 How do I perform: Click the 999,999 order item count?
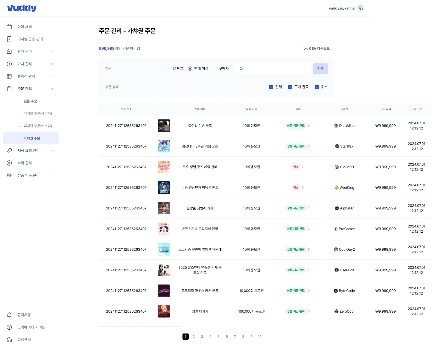pos(107,48)
